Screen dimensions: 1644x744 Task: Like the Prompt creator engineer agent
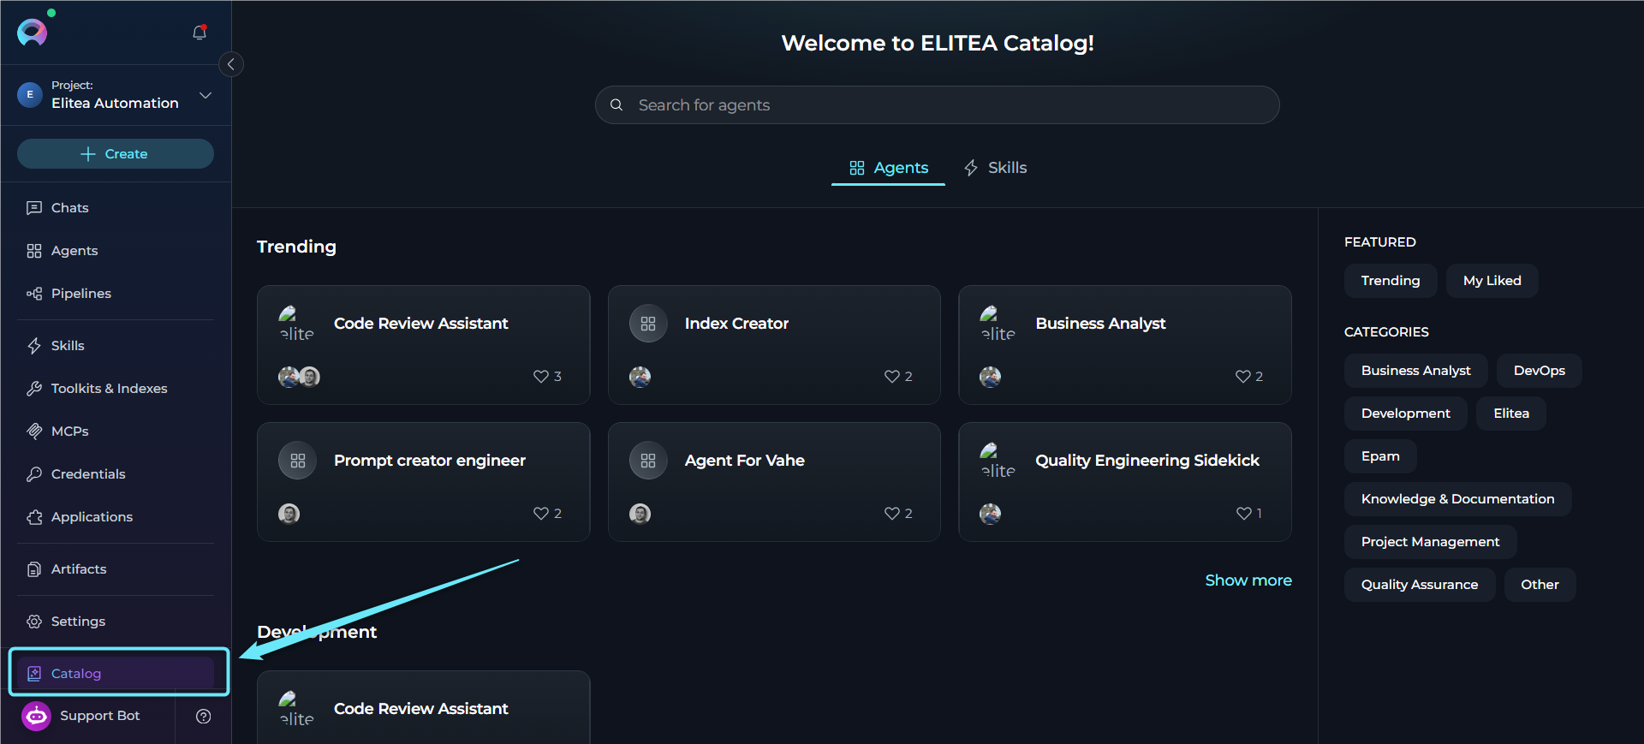point(541,514)
